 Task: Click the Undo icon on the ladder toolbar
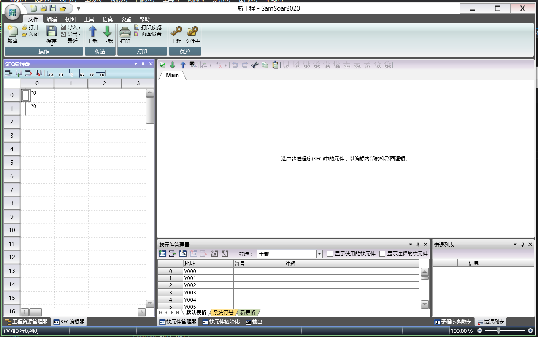tap(235, 65)
